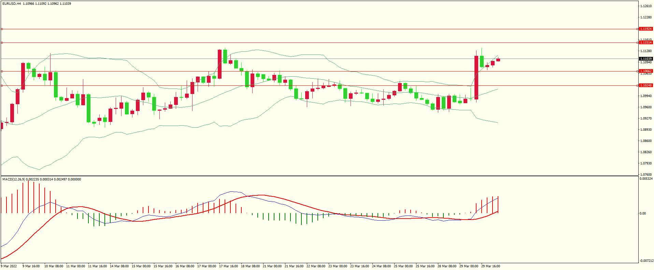Select the 1.11924 horizontal line price tag

coord(646,29)
